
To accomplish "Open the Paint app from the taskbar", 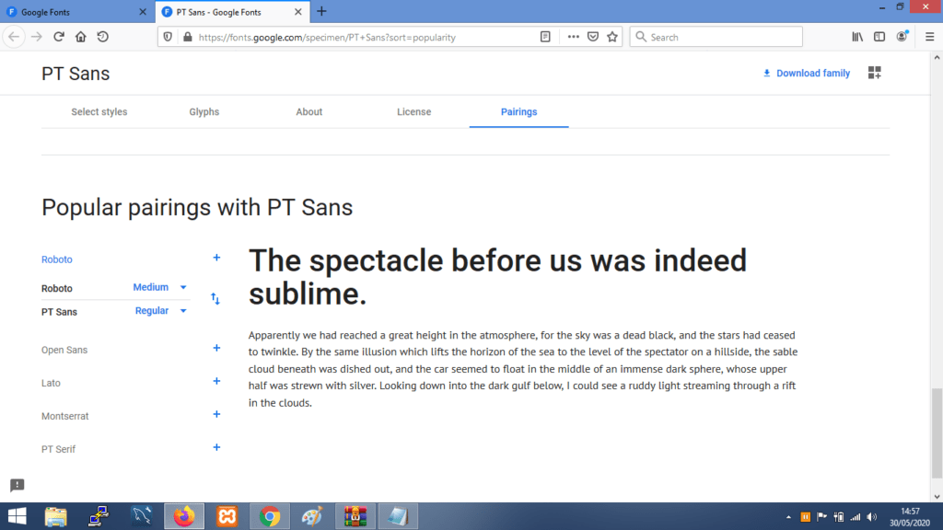I will click(x=312, y=516).
